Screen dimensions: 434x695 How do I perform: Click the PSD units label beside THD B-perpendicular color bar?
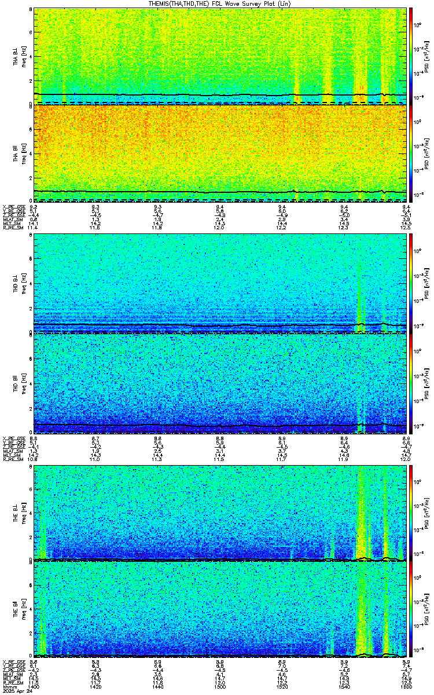click(427, 284)
